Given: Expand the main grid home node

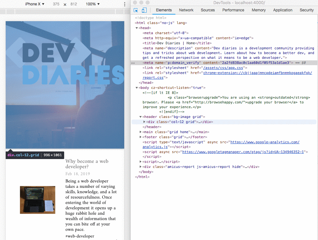Looking at the screenshot, I should pos(140,132).
